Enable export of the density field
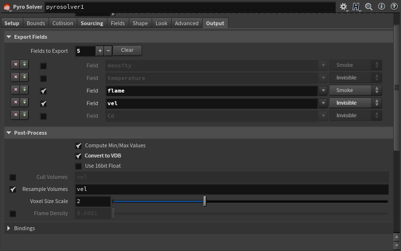Image resolution: width=401 pixels, height=251 pixels. [x=43, y=65]
